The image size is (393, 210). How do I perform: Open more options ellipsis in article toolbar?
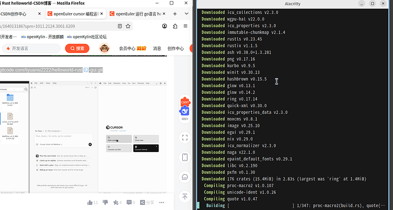(162, 203)
